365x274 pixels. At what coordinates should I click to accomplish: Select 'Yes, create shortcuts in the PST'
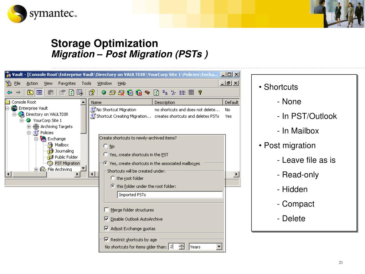(x=106, y=154)
